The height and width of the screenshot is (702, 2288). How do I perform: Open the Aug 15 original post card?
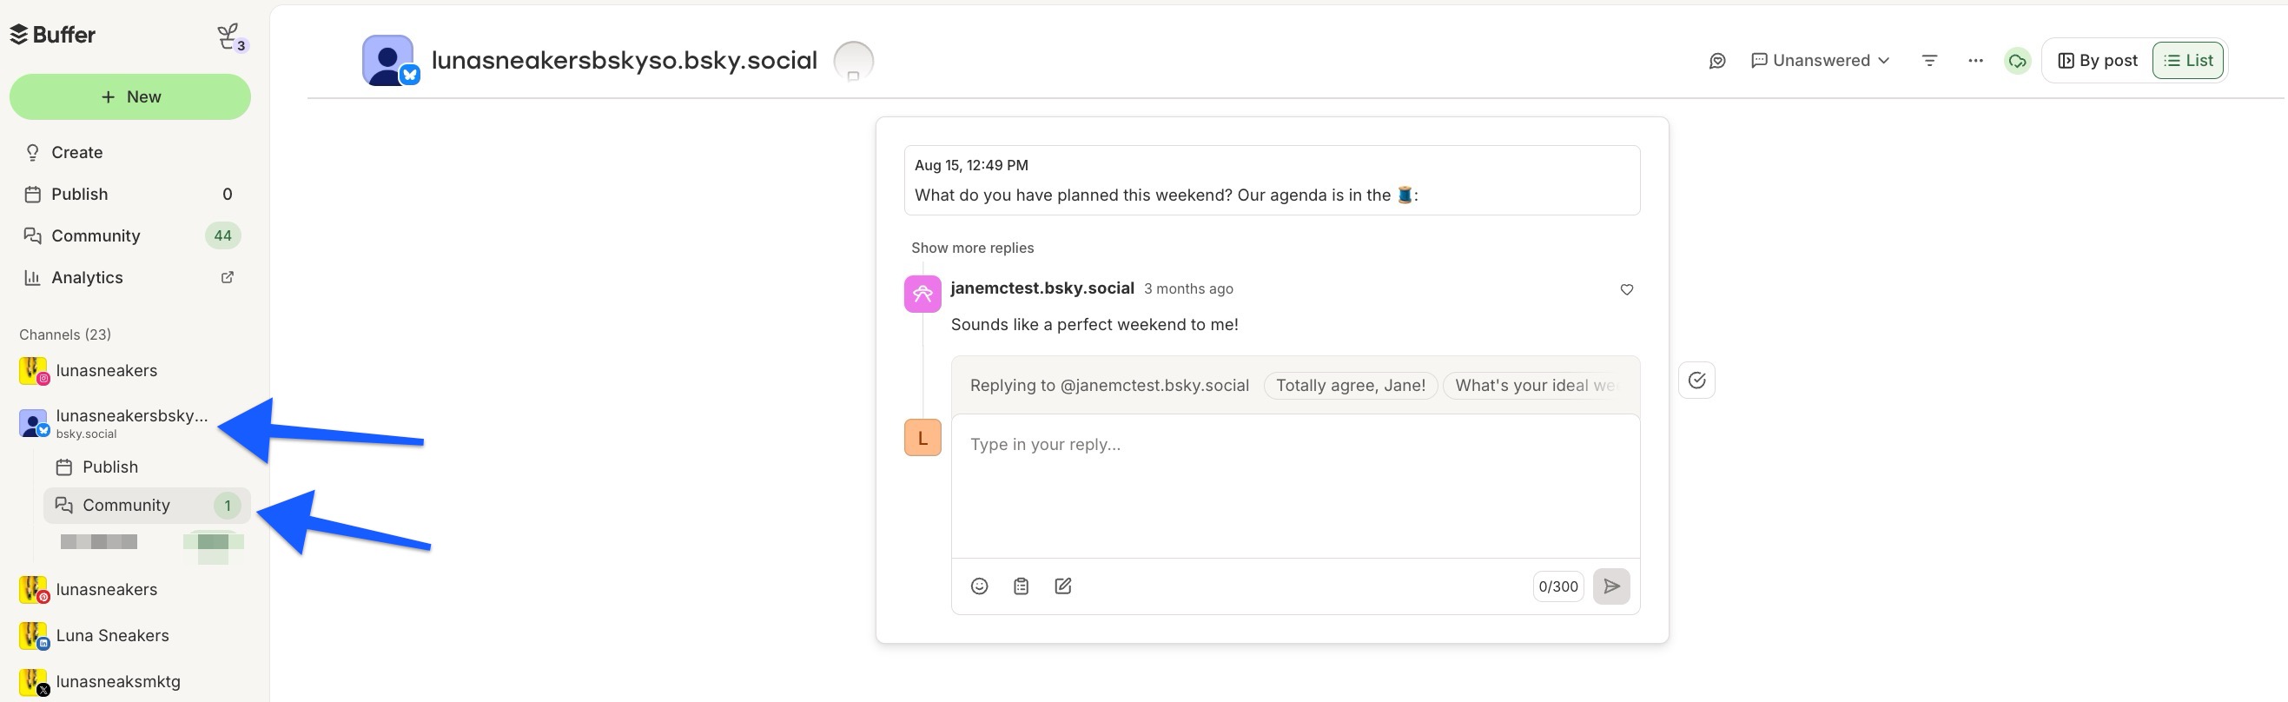tap(1271, 181)
